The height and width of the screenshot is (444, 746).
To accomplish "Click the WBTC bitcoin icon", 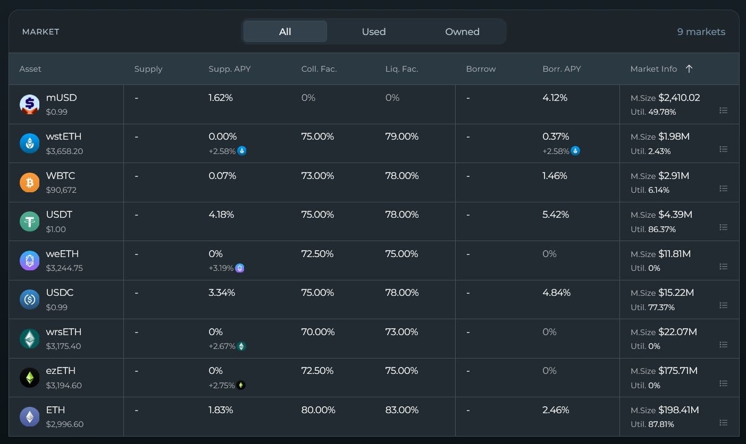I will (30, 183).
